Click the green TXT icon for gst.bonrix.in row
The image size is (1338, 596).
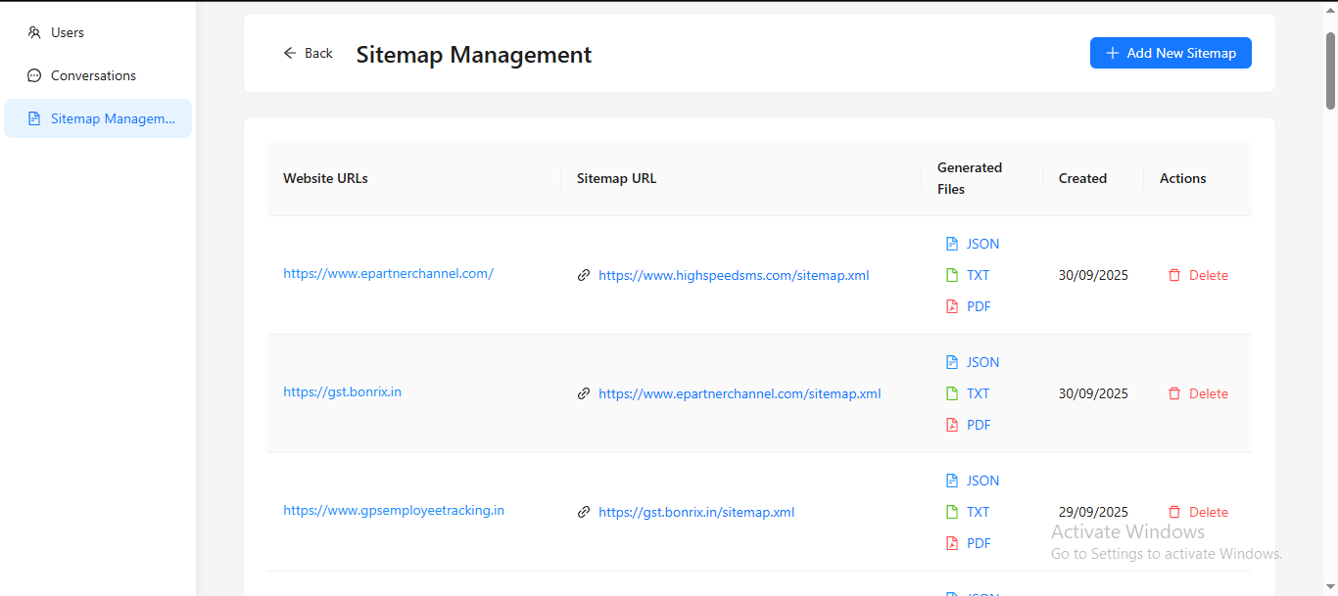point(950,393)
